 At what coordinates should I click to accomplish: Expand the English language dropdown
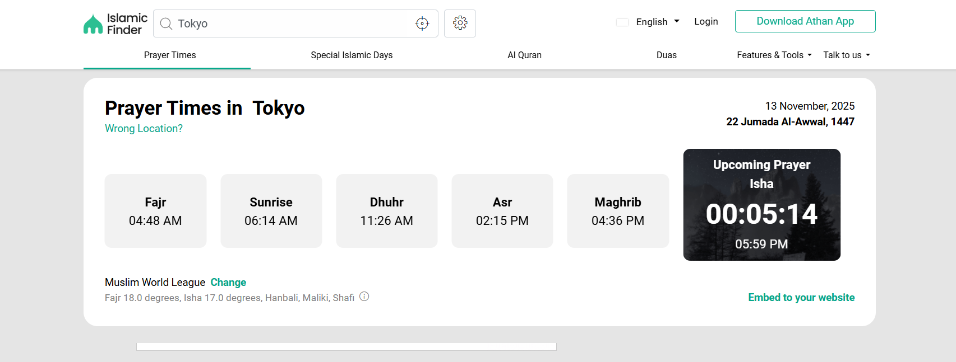pyautogui.click(x=657, y=22)
